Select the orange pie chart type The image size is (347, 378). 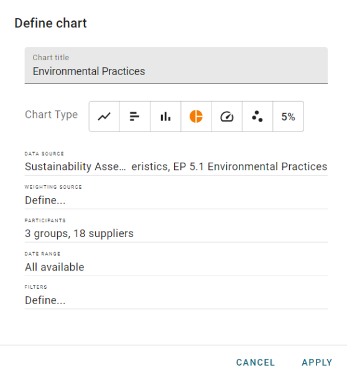tap(196, 117)
